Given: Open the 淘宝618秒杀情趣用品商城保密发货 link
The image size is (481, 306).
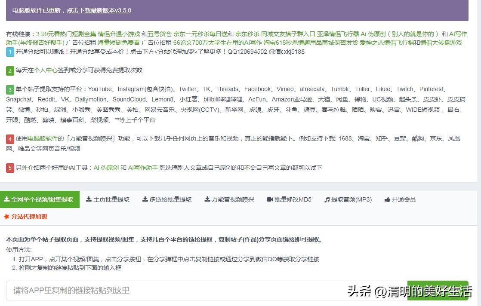Looking at the screenshot, I should tap(311, 43).
